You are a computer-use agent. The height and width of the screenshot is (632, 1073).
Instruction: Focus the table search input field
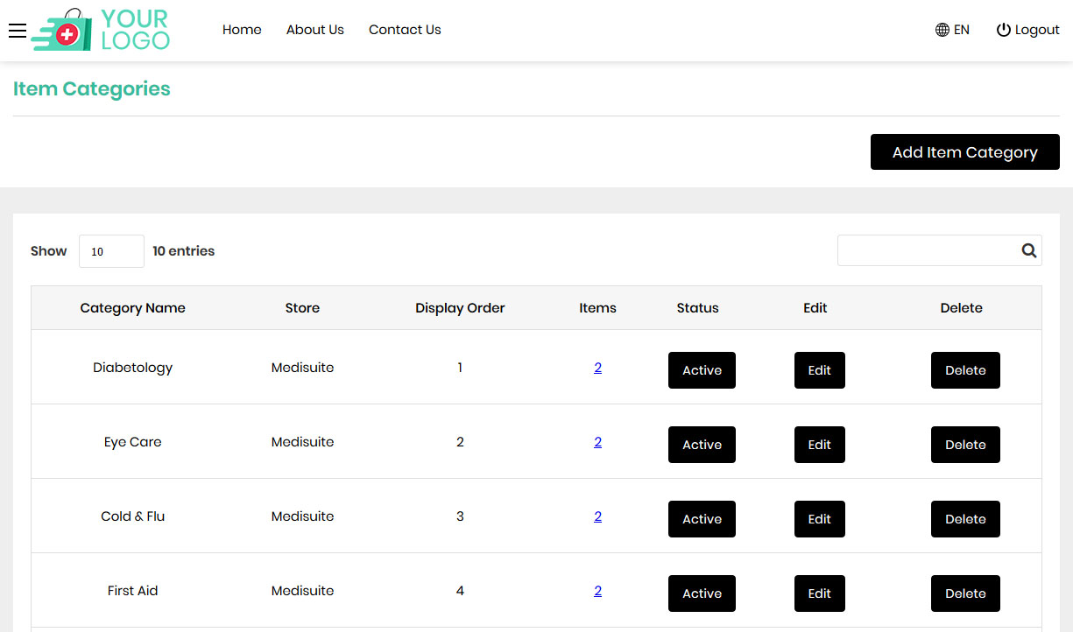point(927,250)
